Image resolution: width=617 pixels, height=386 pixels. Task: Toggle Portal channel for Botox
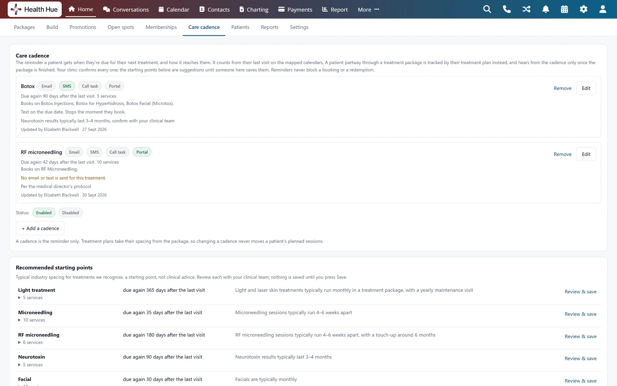tap(115, 86)
